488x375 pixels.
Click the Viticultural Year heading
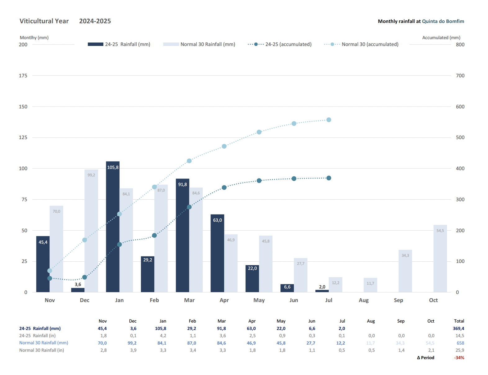[x=44, y=21]
